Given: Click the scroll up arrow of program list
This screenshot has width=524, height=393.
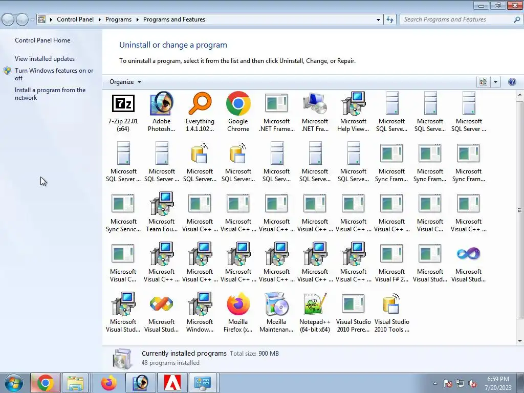Looking at the screenshot, I should click(x=519, y=95).
